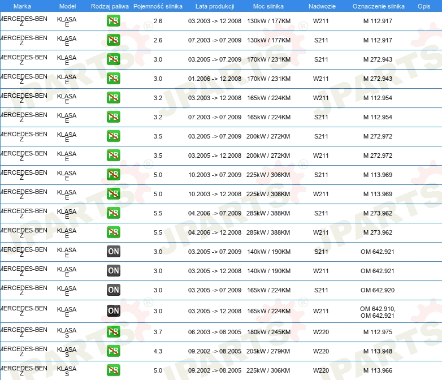442x380 pixels.
Task: Click production years 06.2003 -> 08.2005
Action: click(x=215, y=332)
